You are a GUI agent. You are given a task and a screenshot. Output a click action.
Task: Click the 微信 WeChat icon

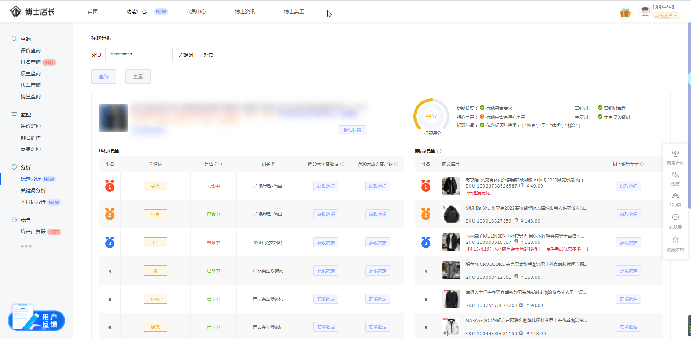[x=675, y=175]
